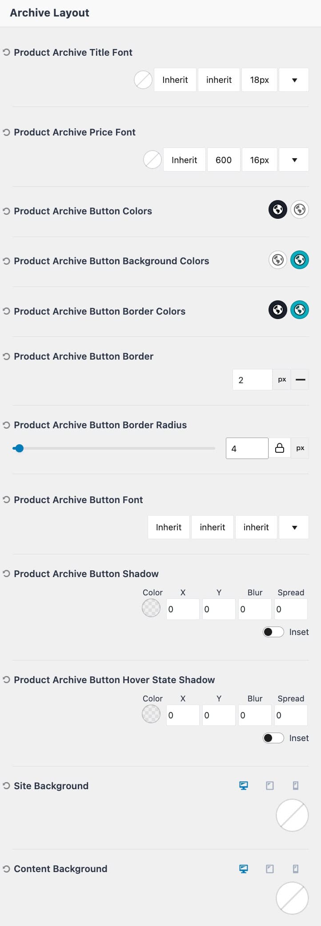Viewport: 321px width, 926px height.
Task: Enable Inset on Product Archive Button Shadow
Action: click(x=273, y=632)
